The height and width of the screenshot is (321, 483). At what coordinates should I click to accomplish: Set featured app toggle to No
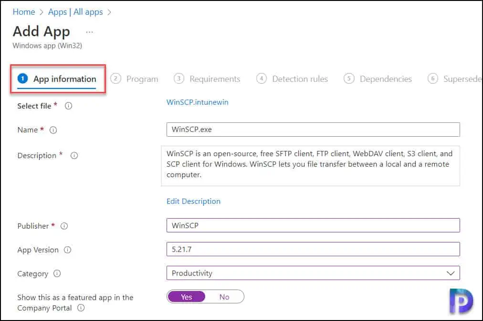tap(224, 297)
